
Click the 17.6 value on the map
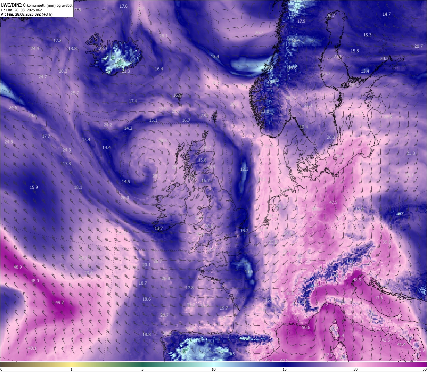click(123, 6)
